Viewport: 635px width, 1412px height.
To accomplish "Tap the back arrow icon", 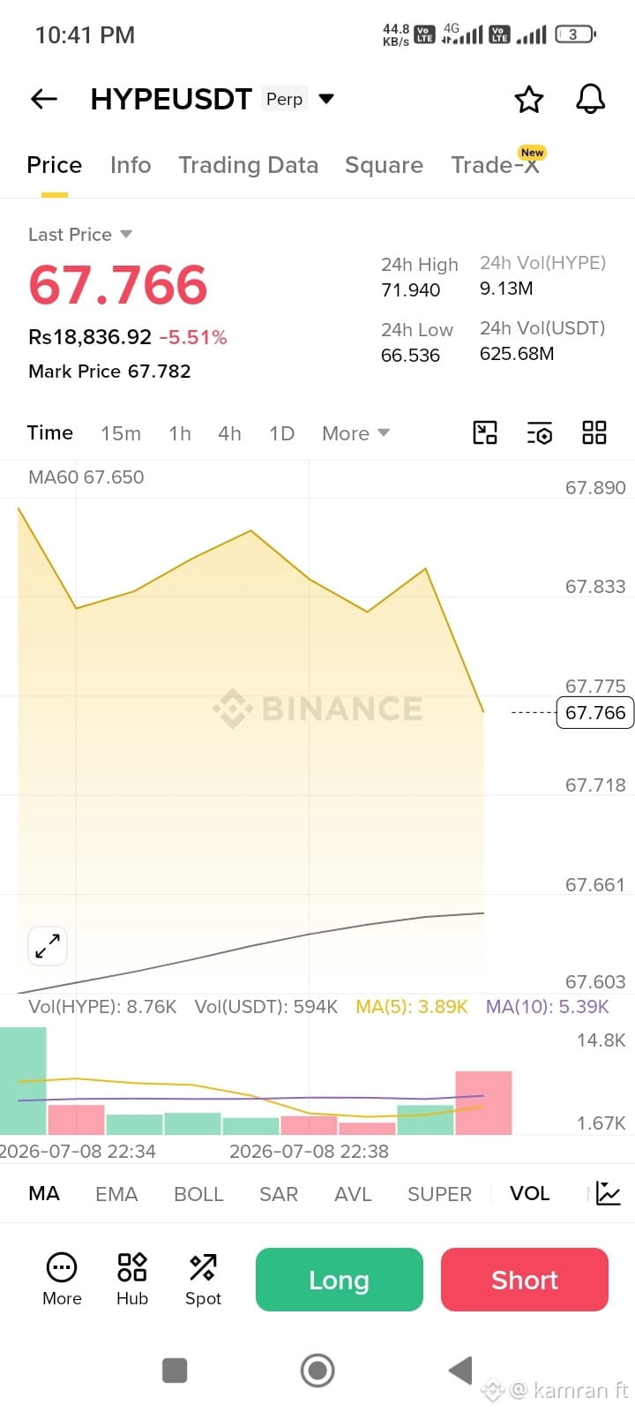I will (44, 99).
